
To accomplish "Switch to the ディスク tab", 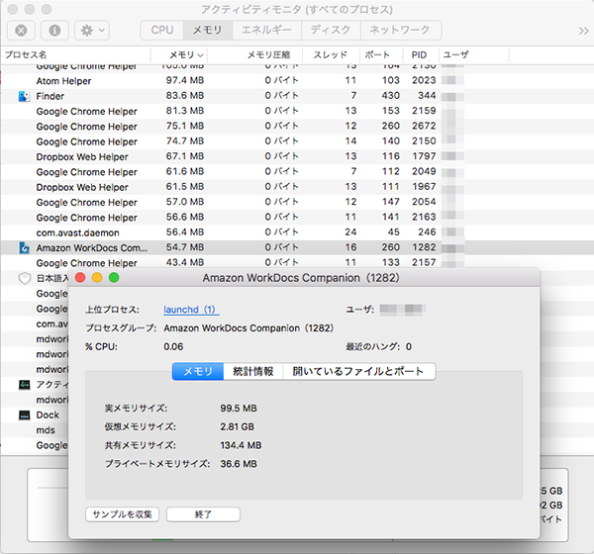I will tap(331, 30).
